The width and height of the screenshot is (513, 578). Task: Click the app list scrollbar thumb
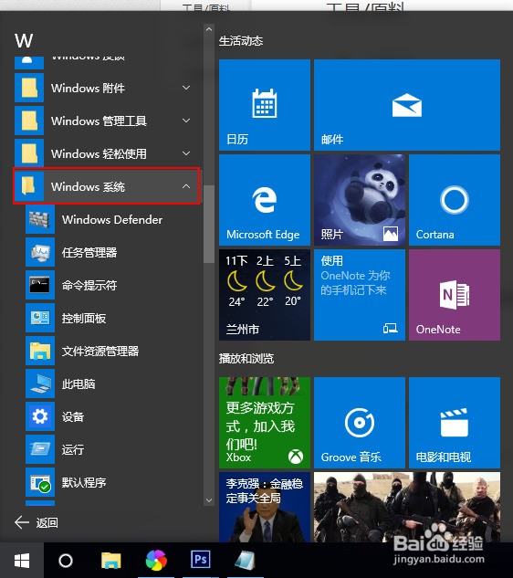pos(209,224)
